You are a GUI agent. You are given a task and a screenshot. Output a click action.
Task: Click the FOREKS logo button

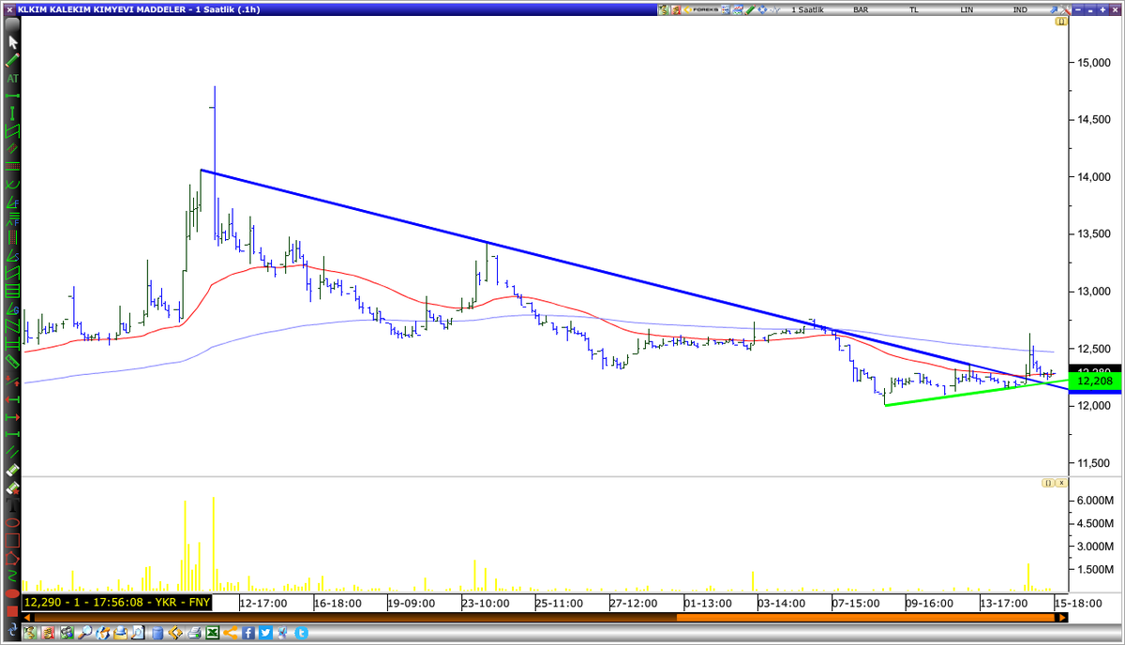pyautogui.click(x=703, y=9)
